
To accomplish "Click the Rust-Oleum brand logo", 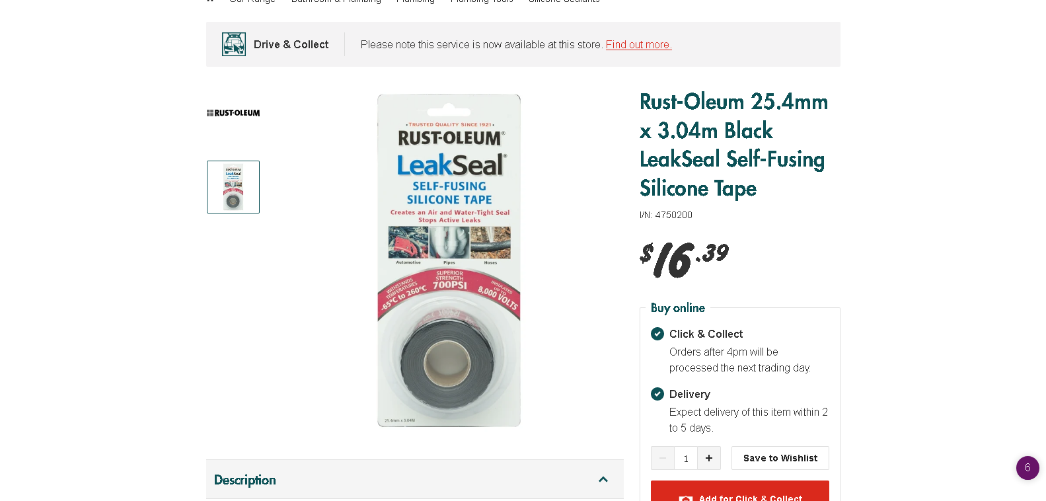I will click(x=233, y=112).
